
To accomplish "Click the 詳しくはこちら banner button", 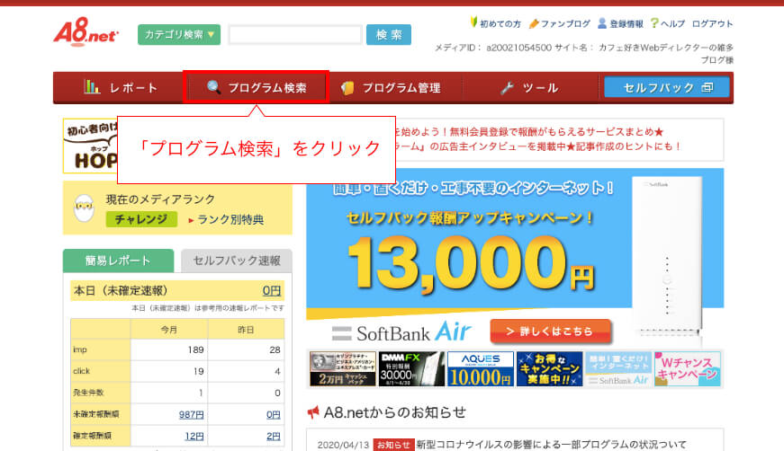I will (x=551, y=332).
